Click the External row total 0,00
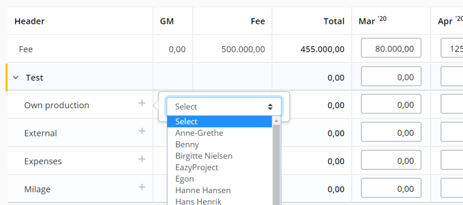Screen dimensions: 463x205 tap(336, 133)
